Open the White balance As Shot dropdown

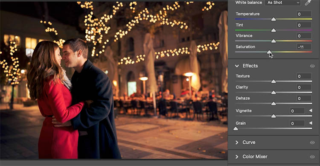[283, 3]
